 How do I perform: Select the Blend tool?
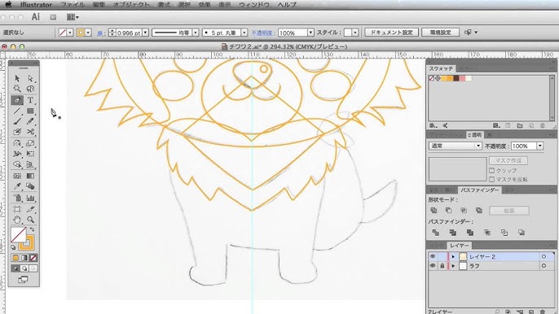(x=31, y=186)
